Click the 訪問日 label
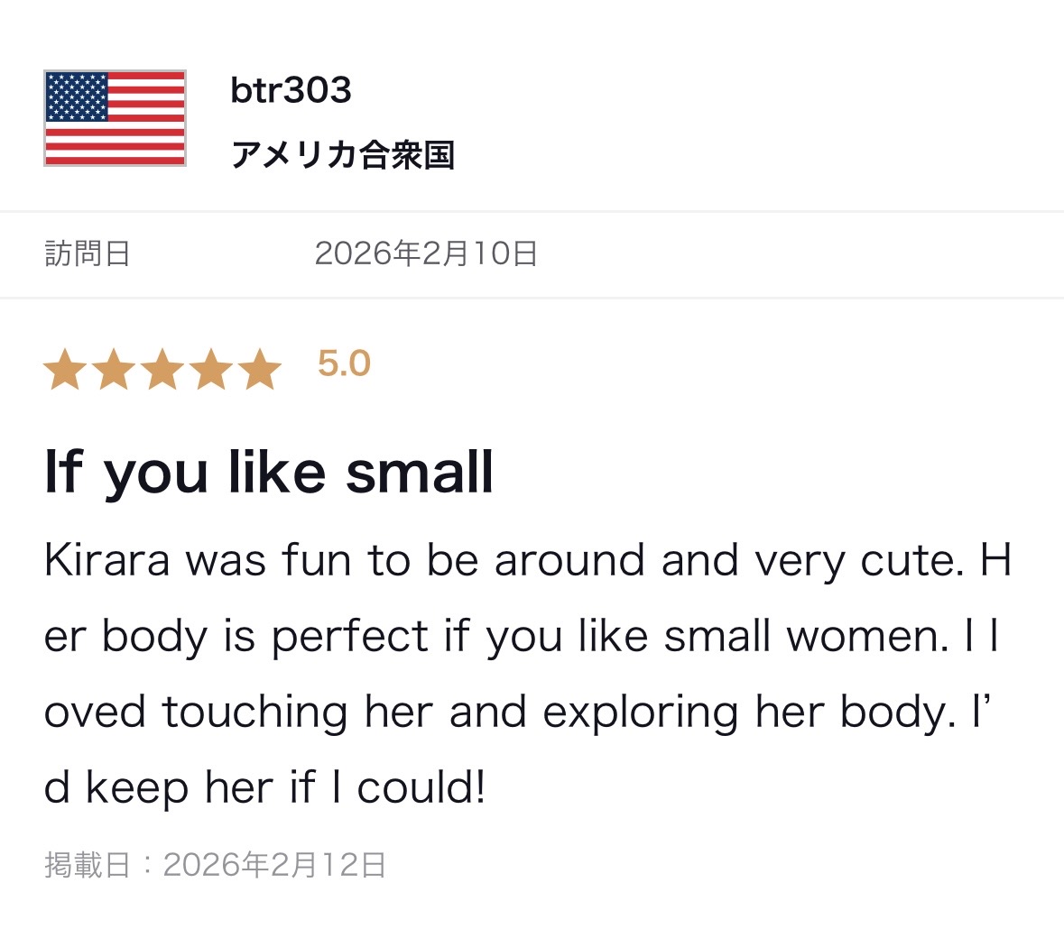 pos(88,253)
